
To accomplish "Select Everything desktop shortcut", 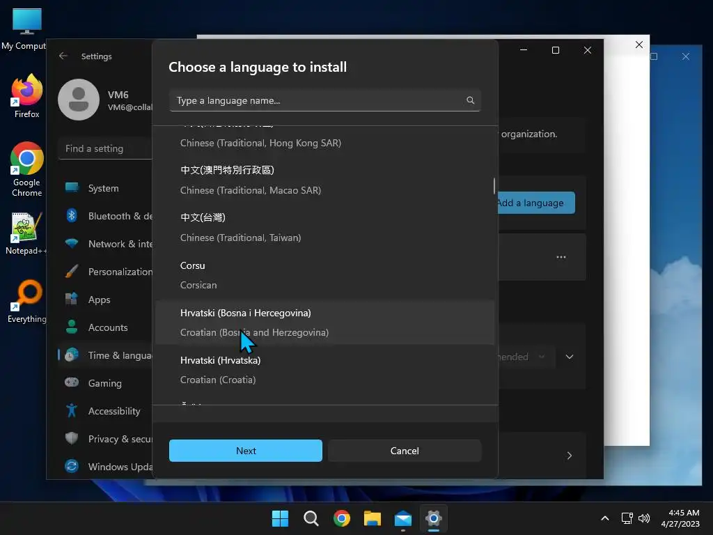I will tap(27, 301).
